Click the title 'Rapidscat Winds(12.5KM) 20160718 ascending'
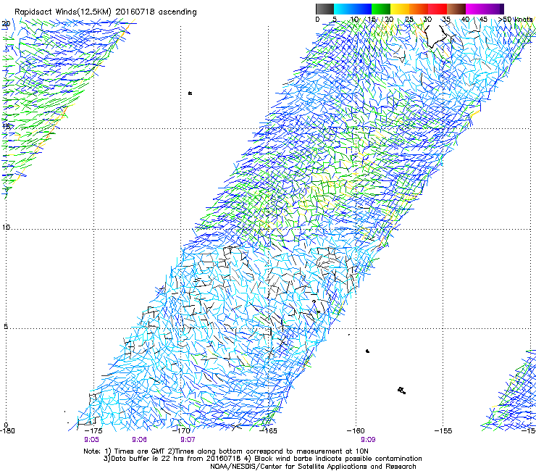 pos(105,12)
